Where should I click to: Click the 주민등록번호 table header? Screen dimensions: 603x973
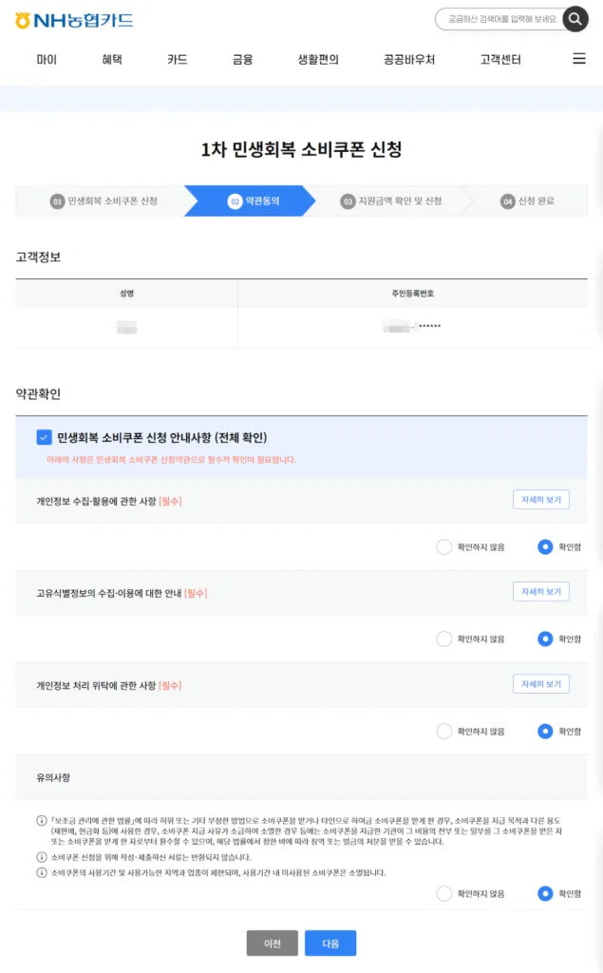[412, 294]
